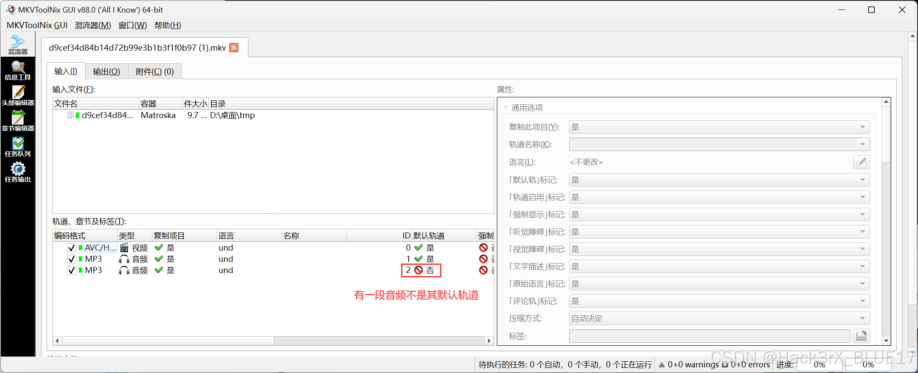Uncheck the MP3 track ID 1 checkbox

click(71, 259)
